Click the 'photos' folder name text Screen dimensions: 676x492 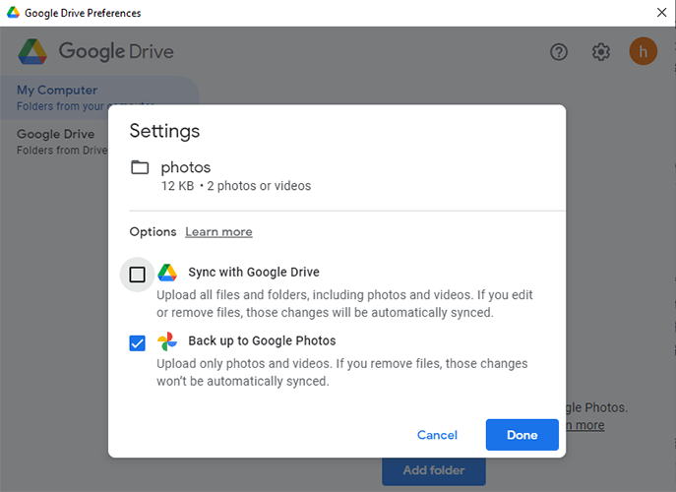[186, 167]
